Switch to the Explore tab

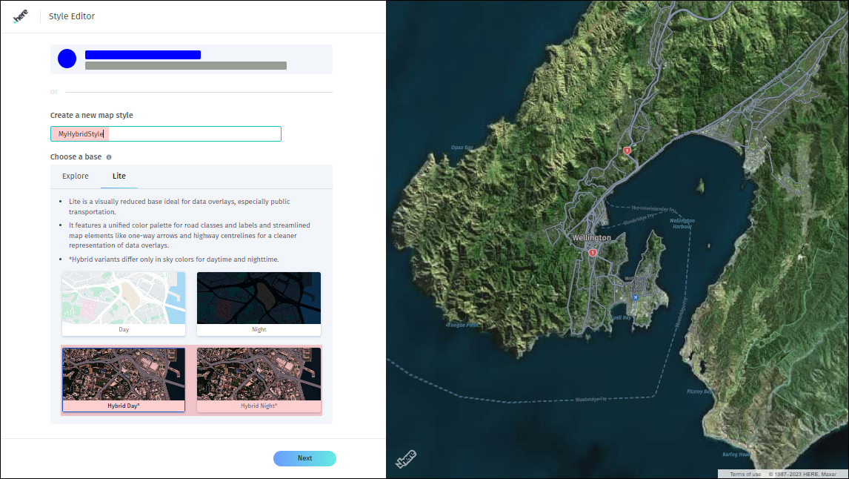(x=76, y=176)
